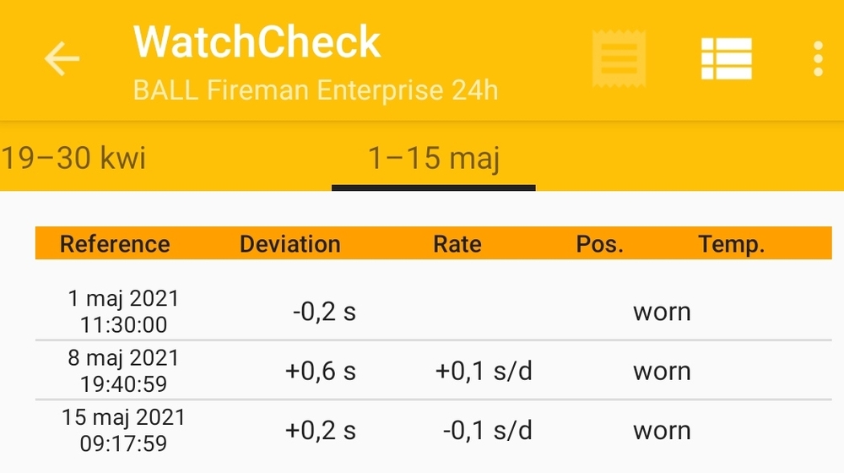Screen dimensions: 844x473
Task: Click the Pos. column header
Action: click(599, 244)
